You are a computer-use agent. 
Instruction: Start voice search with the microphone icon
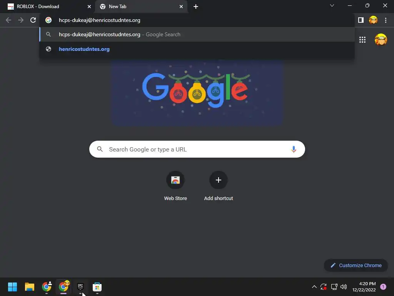pos(294,149)
